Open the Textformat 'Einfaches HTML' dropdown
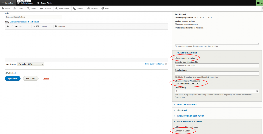 30,64
